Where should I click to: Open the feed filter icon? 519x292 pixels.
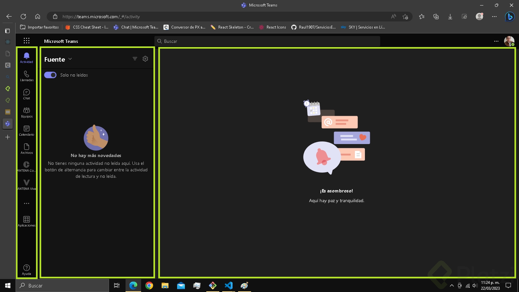pyautogui.click(x=135, y=59)
